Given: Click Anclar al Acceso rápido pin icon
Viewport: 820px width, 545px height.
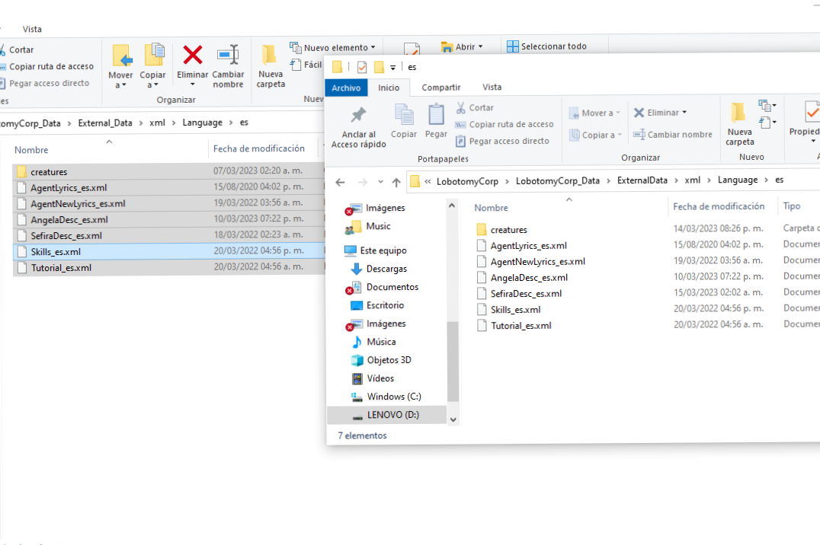Looking at the screenshot, I should 359,115.
